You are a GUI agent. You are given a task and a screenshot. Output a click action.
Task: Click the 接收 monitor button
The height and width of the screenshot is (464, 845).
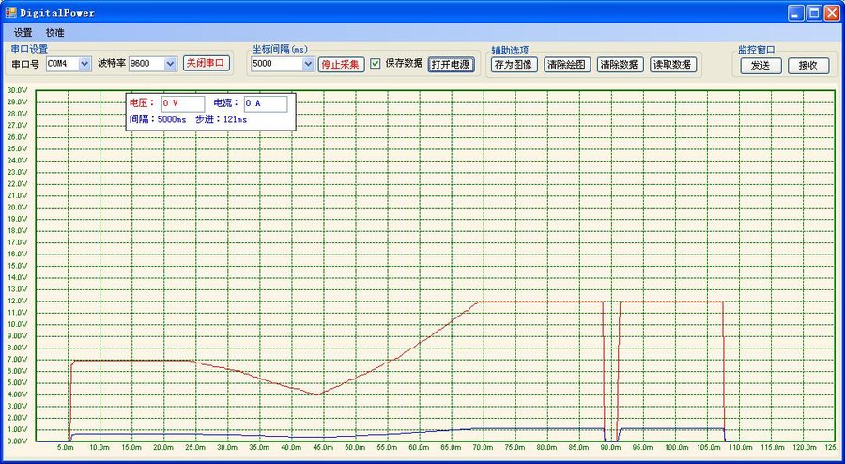[808, 66]
